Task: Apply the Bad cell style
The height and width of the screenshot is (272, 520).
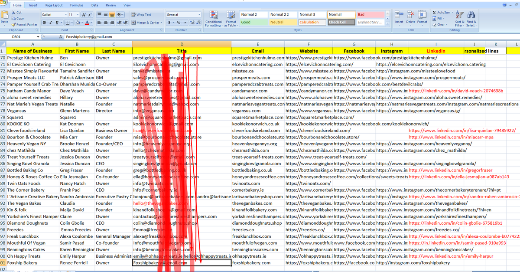Action: point(370,15)
